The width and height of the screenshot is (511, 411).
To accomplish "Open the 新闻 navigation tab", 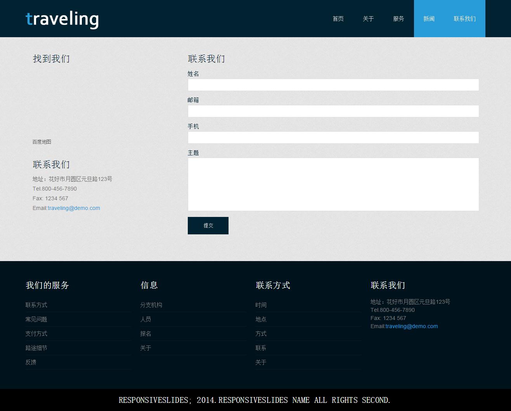I will (x=429, y=19).
